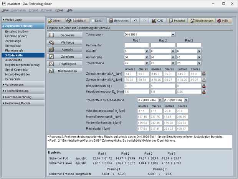Image resolution: width=238 pixels, height=179 pixels.
Task: Open Einstellungen from the toolbar
Action: 202,20
